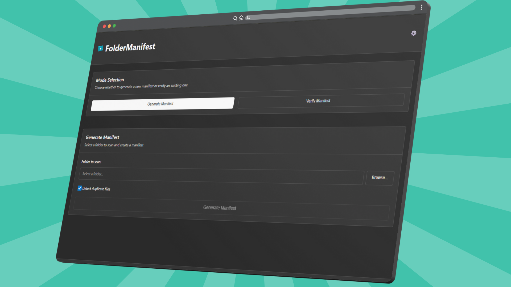This screenshot has height=287, width=511.
Task: Click the Detect duplicate files label
Action: click(96, 189)
